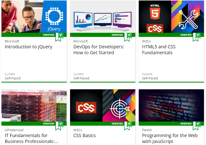Screen dimensions: 206x145
Task: Click VERIFIED banner text on IT Fundamentals card
Action: point(49,124)
